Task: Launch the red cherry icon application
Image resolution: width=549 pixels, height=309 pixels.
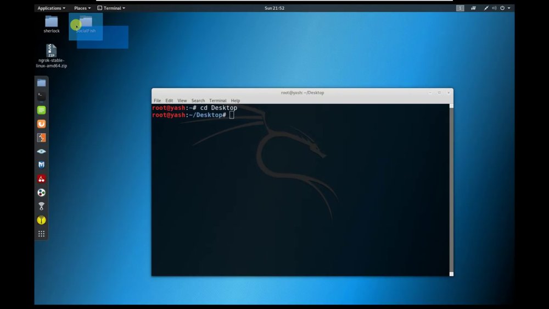Action: (x=41, y=179)
